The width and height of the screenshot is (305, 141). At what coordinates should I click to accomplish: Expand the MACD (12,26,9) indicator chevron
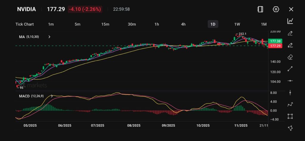click(x=52, y=96)
